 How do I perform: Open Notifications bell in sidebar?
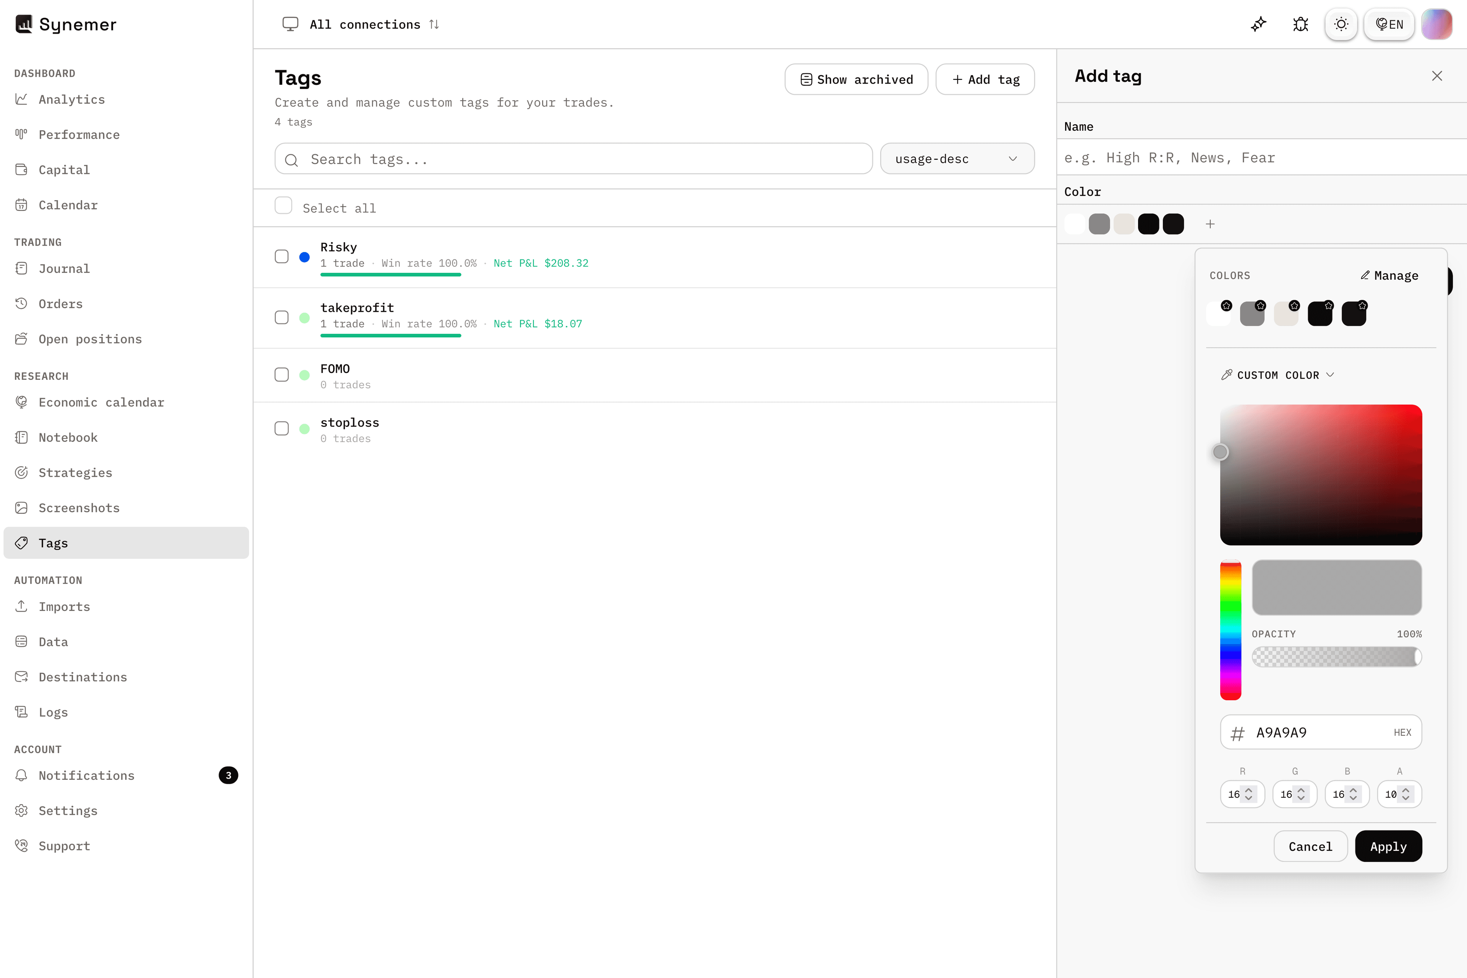coord(21,775)
